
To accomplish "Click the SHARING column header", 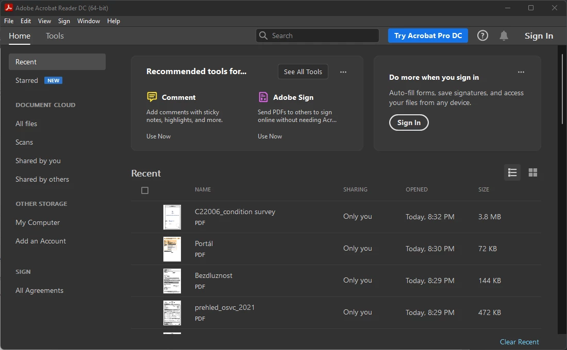I will click(x=355, y=189).
